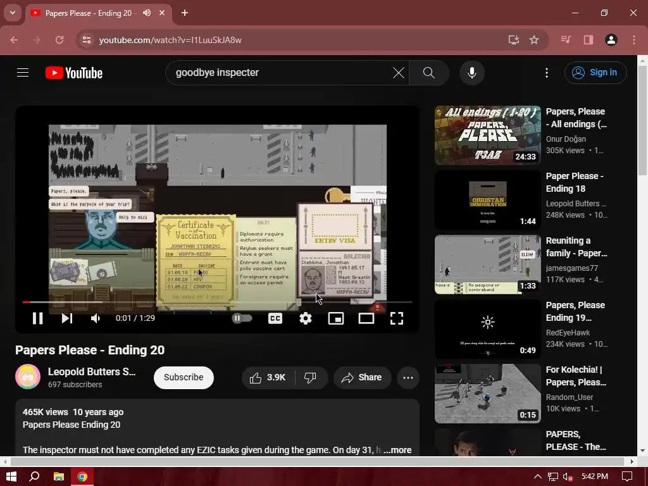Click the address bar URL

(170, 40)
